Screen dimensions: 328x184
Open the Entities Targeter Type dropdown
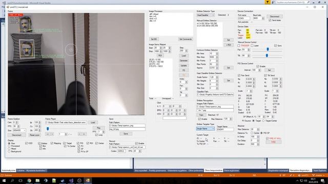point(206,129)
